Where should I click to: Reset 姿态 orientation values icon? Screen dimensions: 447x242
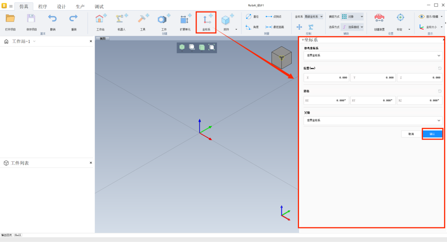tap(440, 91)
